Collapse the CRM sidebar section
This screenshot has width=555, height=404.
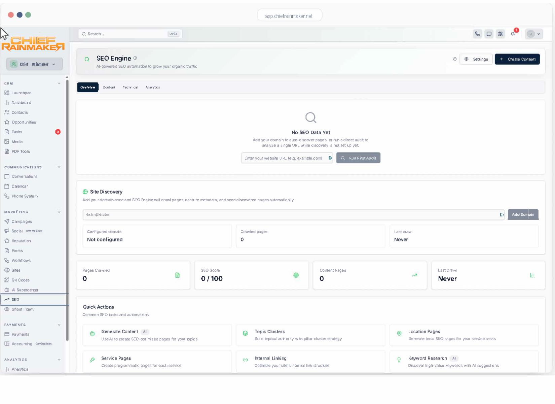pos(59,83)
